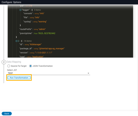Image resolution: width=138 pixels, height=116 pixels.
Task: Click step 2 circle marker
Action: [4, 62]
